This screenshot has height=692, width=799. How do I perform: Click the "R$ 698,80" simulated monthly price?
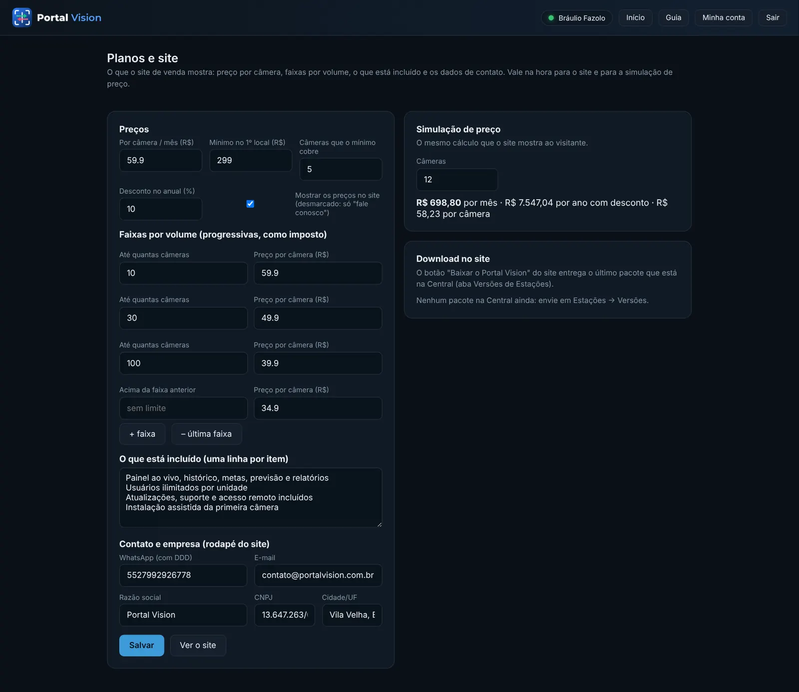[438, 203]
